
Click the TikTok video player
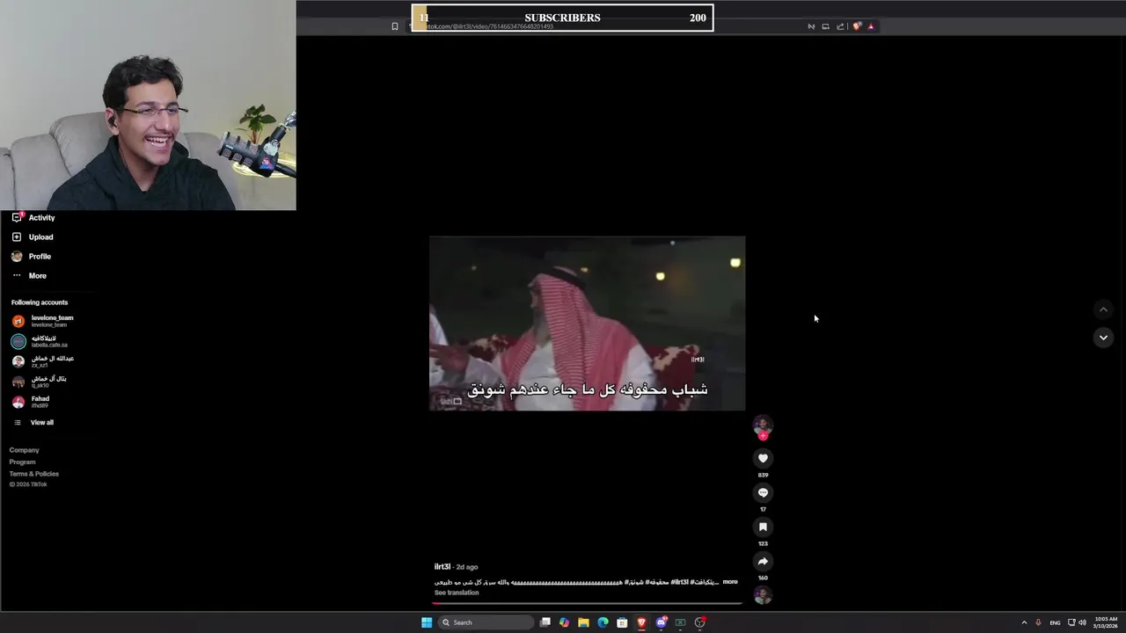587,323
